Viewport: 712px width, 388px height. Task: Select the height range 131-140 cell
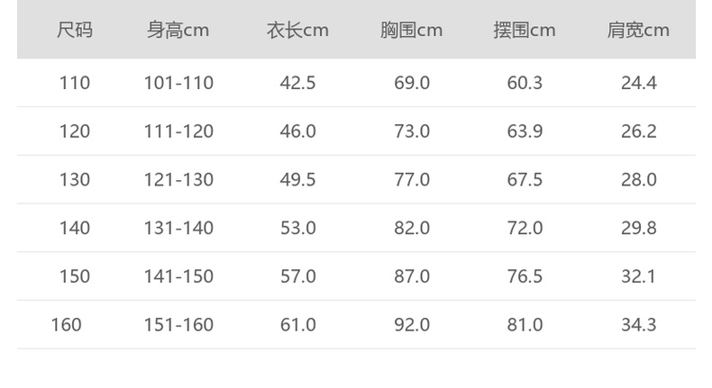pyautogui.click(x=178, y=228)
